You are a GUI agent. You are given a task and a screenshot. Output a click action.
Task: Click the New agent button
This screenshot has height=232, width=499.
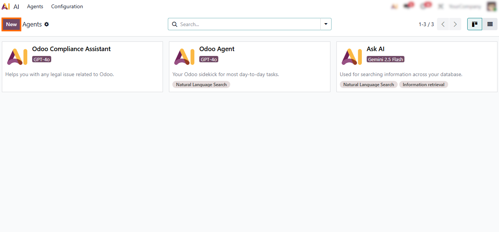[x=12, y=24]
